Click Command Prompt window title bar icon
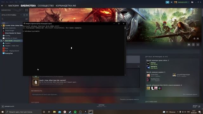 click(x=24, y=24)
